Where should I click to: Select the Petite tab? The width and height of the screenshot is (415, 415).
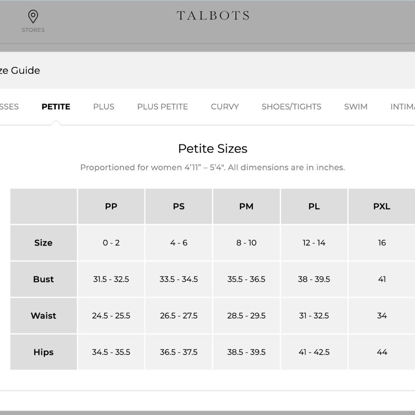click(56, 107)
